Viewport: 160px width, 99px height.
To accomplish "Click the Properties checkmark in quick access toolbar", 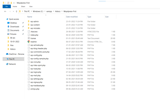I will (x=8, y=3).
